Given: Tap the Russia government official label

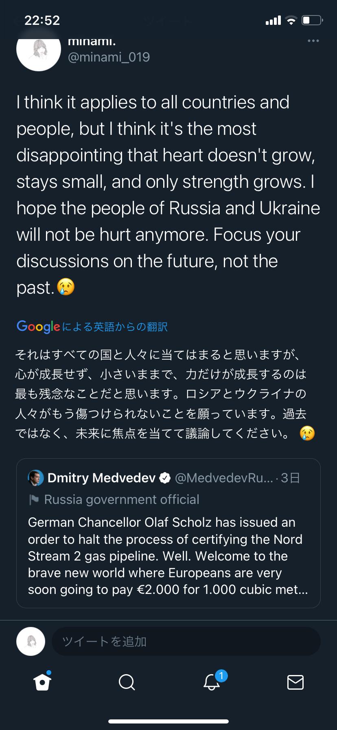Looking at the screenshot, I should click(122, 500).
